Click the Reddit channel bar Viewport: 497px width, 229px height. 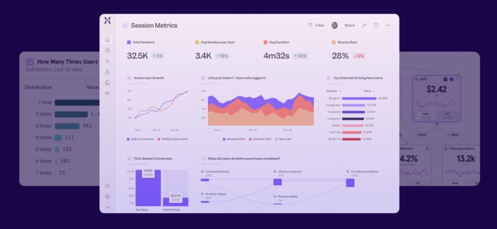352,126
